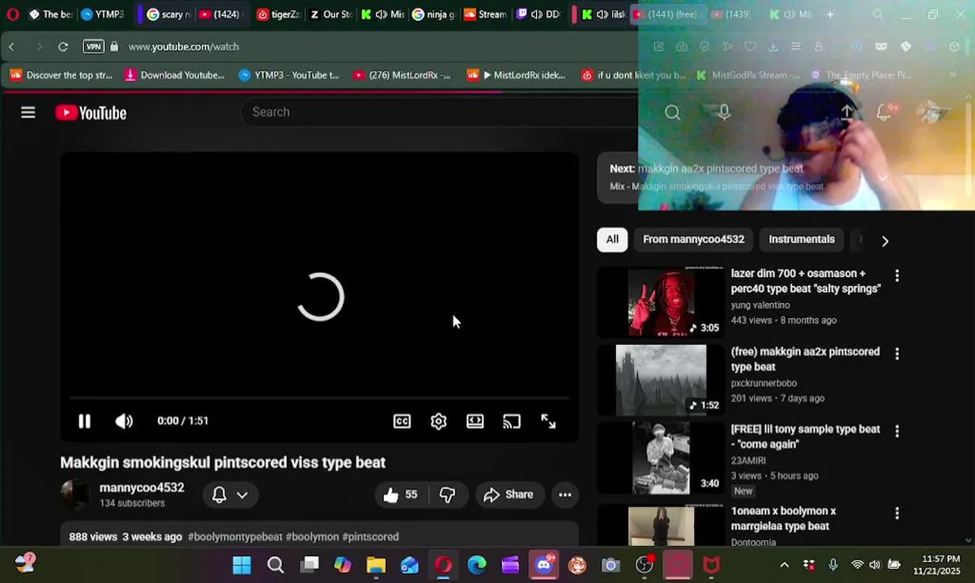The width and height of the screenshot is (975, 583).
Task: Expand the notification options chevron beside the bell
Action: pyautogui.click(x=242, y=495)
